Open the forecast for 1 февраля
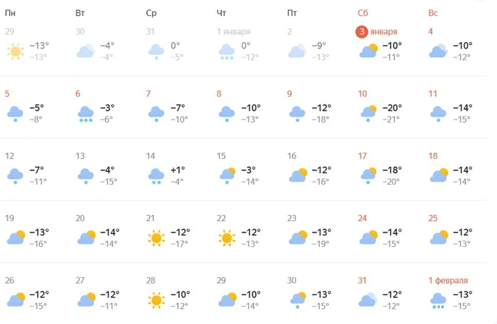Screen dimensions: 497x324 [x=447, y=281]
